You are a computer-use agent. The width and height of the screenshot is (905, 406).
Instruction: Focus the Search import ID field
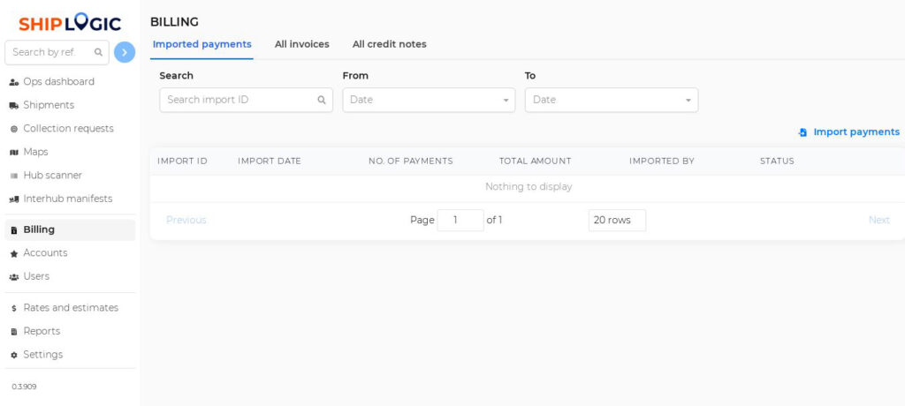point(246,100)
